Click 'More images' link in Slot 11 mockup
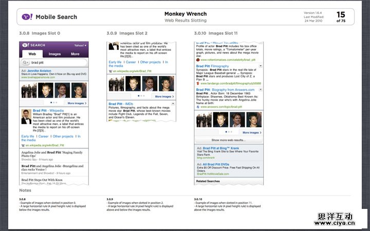 point(252,133)
